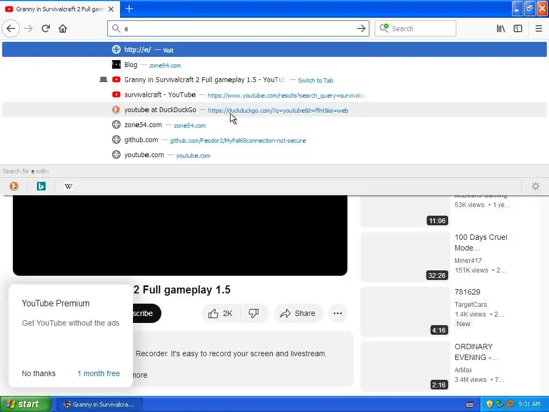This screenshot has height=412, width=549.
Task: Accept the 1 month free offer
Action: 99,373
